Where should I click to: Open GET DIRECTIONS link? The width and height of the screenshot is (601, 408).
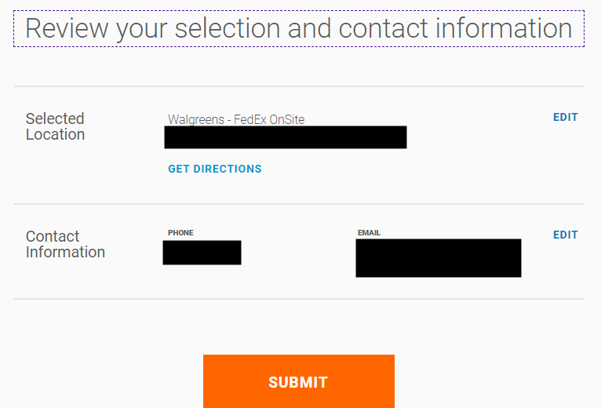pyautogui.click(x=215, y=169)
